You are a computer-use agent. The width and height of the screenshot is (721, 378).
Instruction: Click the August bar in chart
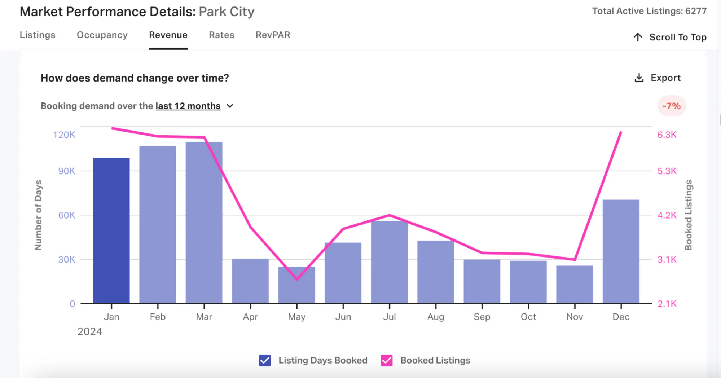436,272
